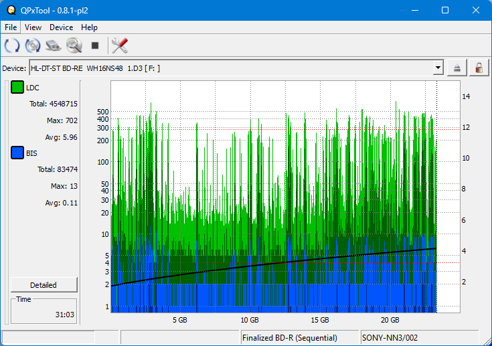Click BIS Avg: 0.11 value
The width and height of the screenshot is (492, 346).
(61, 203)
